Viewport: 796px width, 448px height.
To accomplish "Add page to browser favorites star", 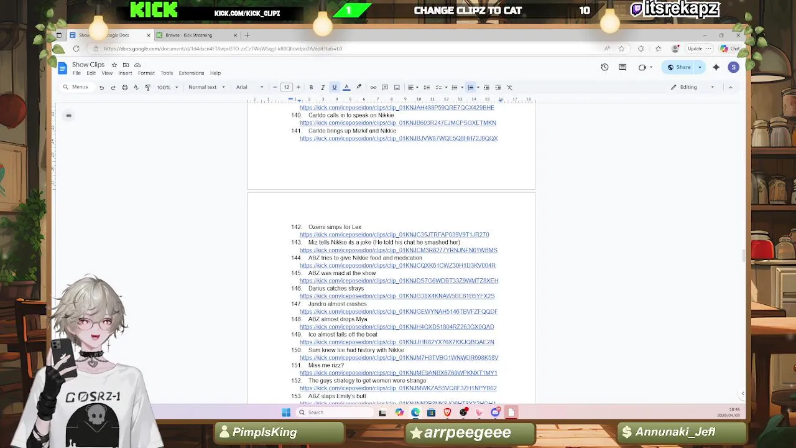I will pyautogui.click(x=621, y=49).
